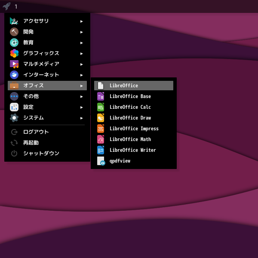The width and height of the screenshot is (258, 258).
Task: Click the LibreOffice Calc green icon
Action: [x=101, y=107]
